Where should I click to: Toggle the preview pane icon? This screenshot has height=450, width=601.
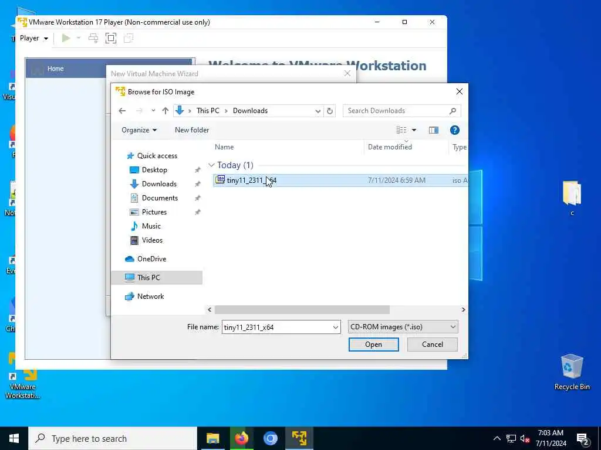434,130
